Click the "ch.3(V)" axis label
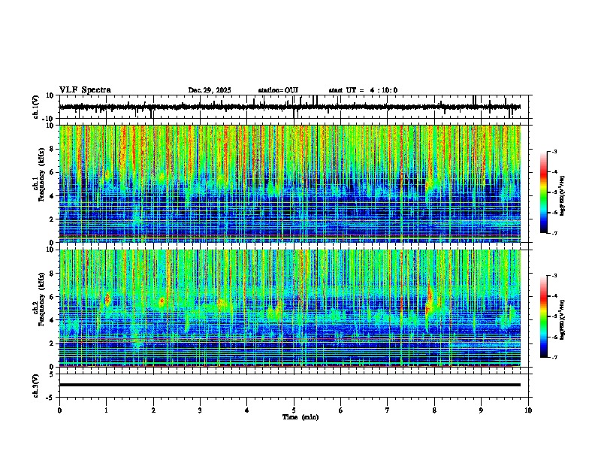The width and height of the screenshot is (595, 460). pyautogui.click(x=36, y=386)
